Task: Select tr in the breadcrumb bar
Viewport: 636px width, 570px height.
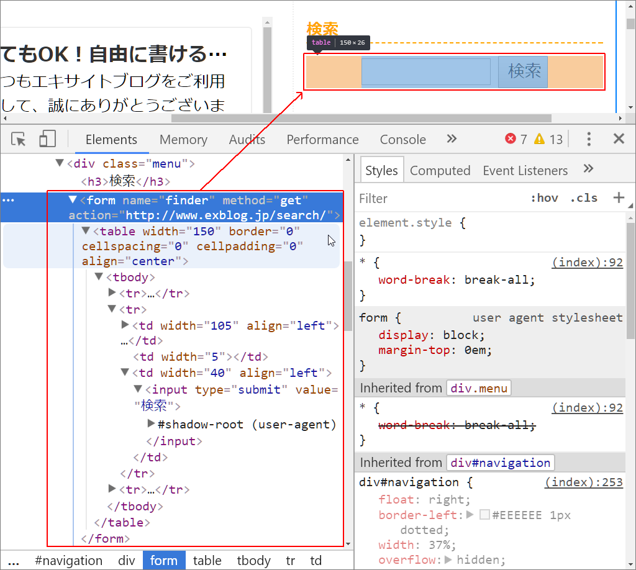Action: coord(290,561)
